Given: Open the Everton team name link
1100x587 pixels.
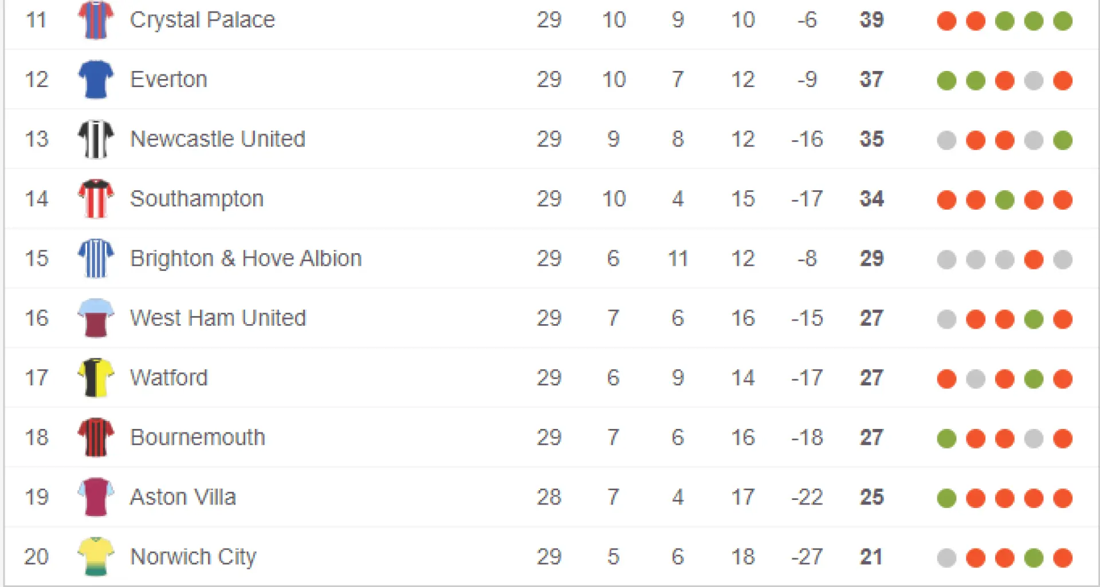Looking at the screenshot, I should click(x=168, y=80).
